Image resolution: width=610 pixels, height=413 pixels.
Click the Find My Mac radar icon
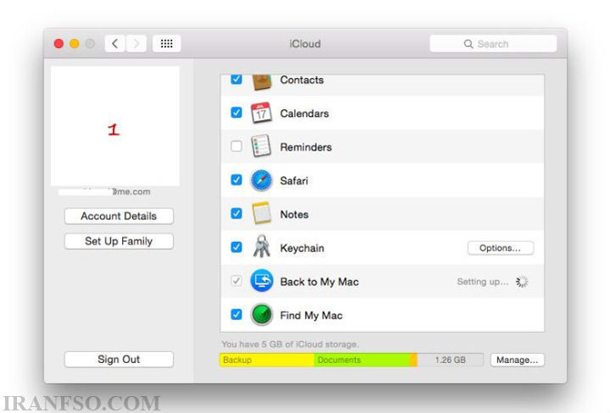tap(262, 314)
